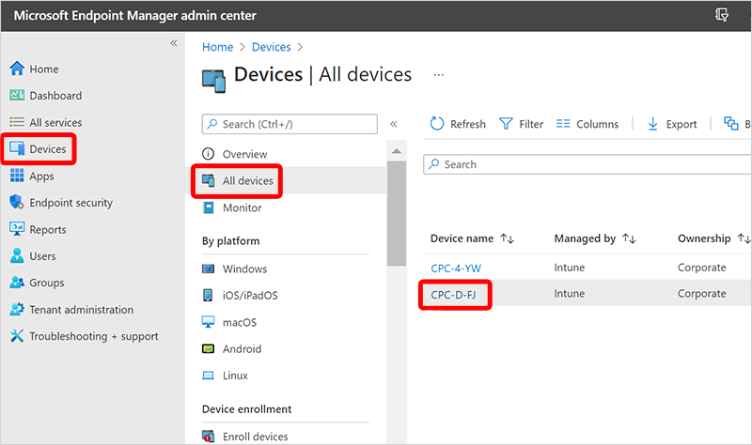Collapse the left navigation sidebar chevron
This screenshot has height=445, width=752.
pos(173,44)
